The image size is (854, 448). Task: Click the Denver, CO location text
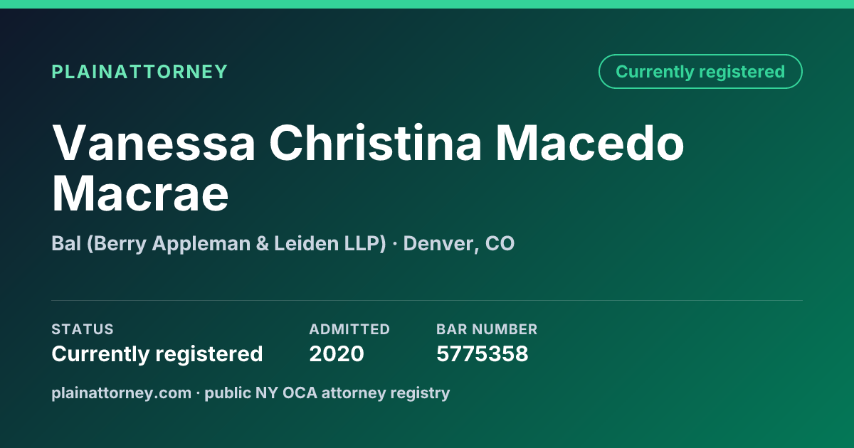459,244
